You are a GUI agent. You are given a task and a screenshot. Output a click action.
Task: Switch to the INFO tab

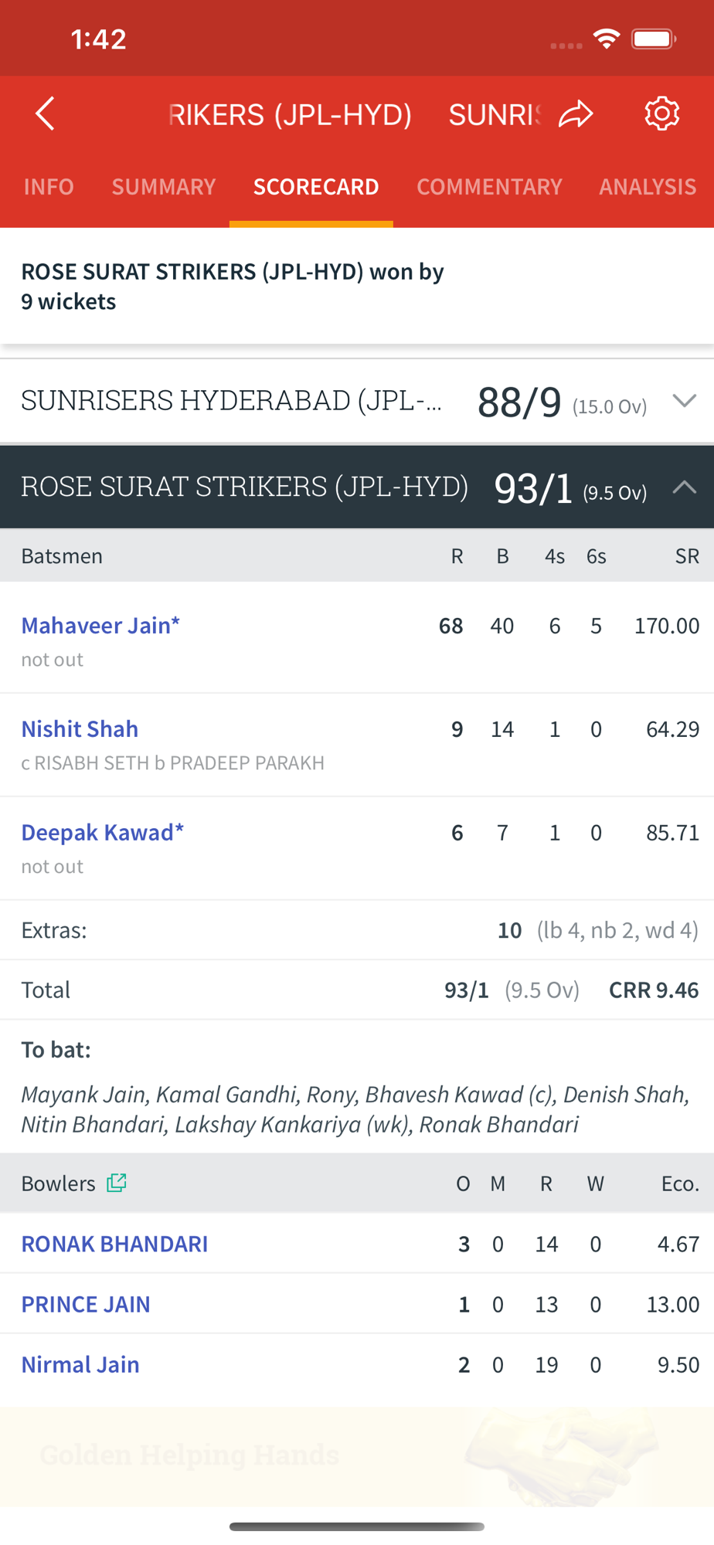49,187
